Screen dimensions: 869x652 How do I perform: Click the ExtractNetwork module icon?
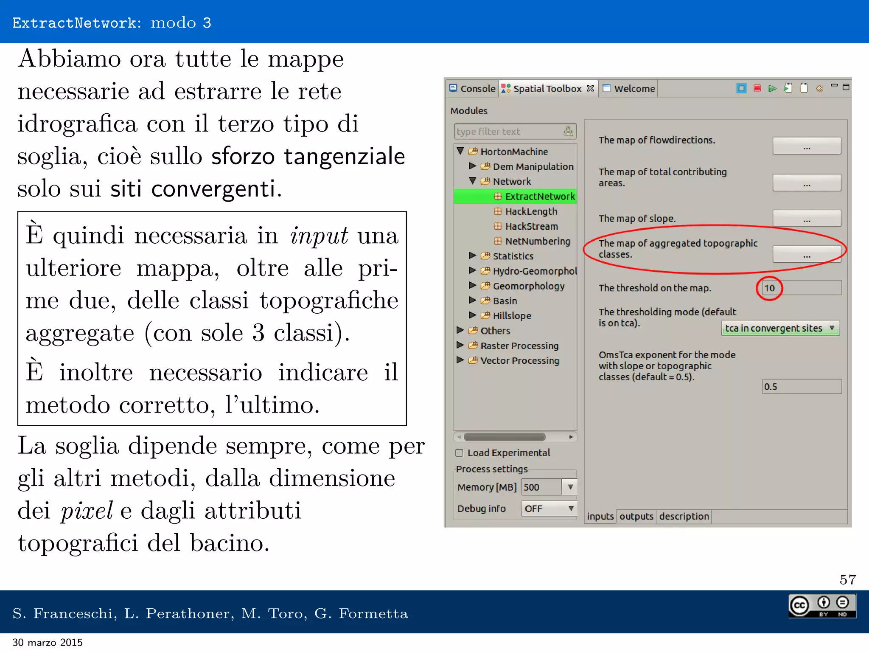(x=498, y=196)
